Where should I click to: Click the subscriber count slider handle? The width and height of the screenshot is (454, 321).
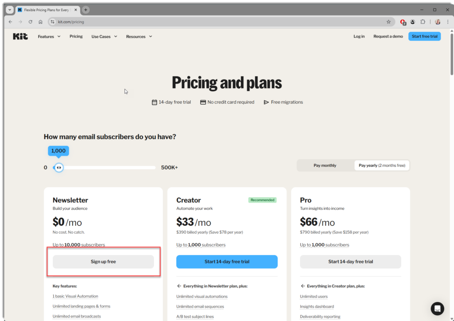coord(59,168)
